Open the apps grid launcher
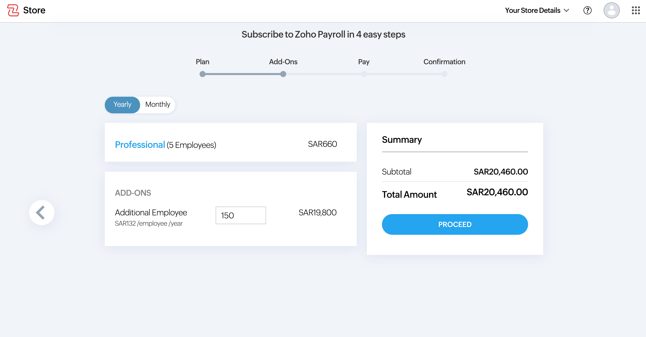646x337 pixels. coord(635,10)
